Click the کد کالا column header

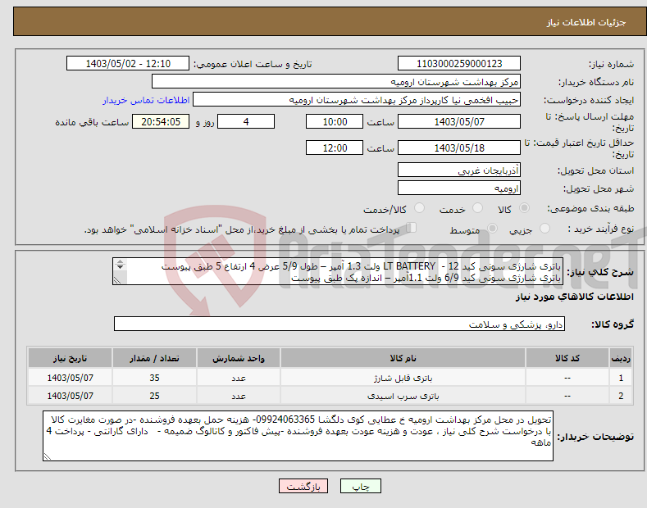tap(567, 358)
